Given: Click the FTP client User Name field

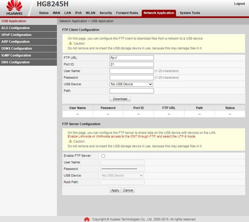Looking at the screenshot, I should [131, 71].
